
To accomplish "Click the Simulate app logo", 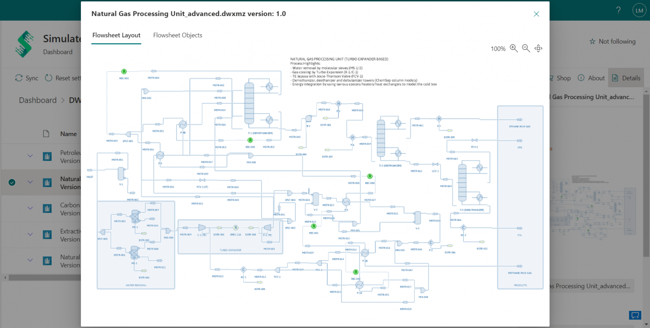I will coord(24,44).
